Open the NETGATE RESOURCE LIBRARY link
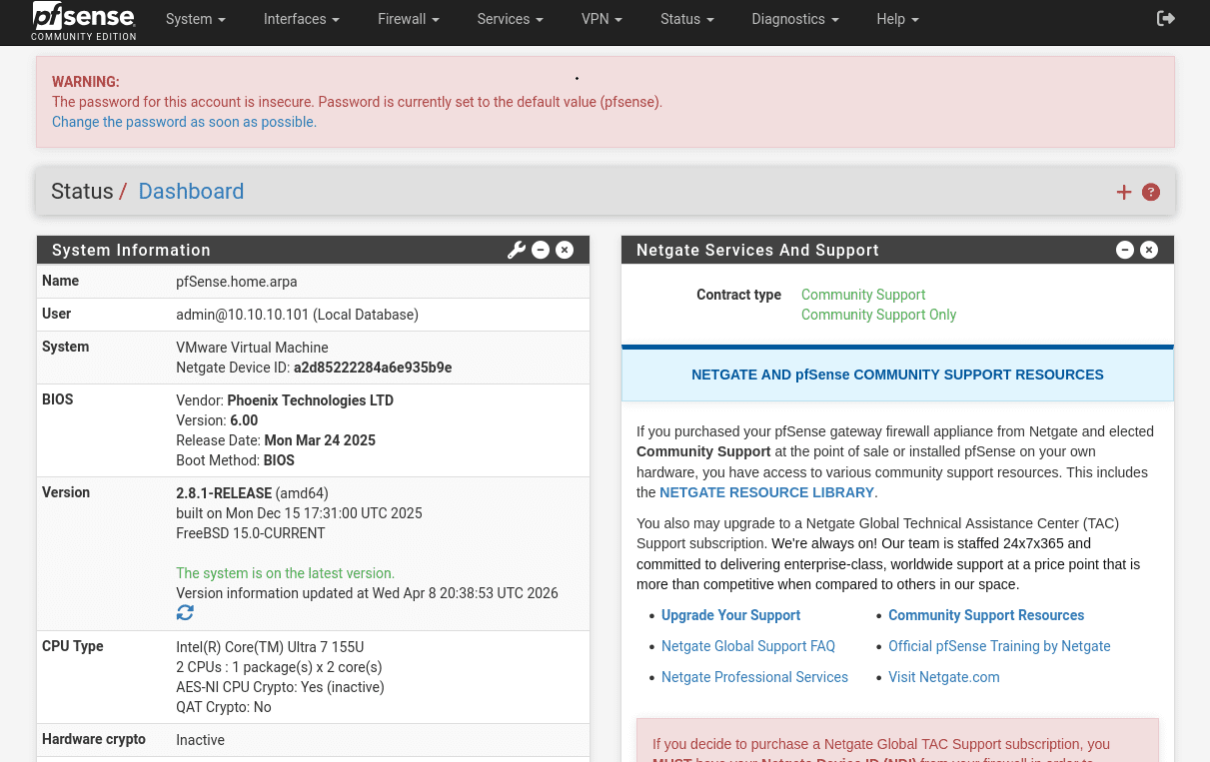 click(x=767, y=492)
